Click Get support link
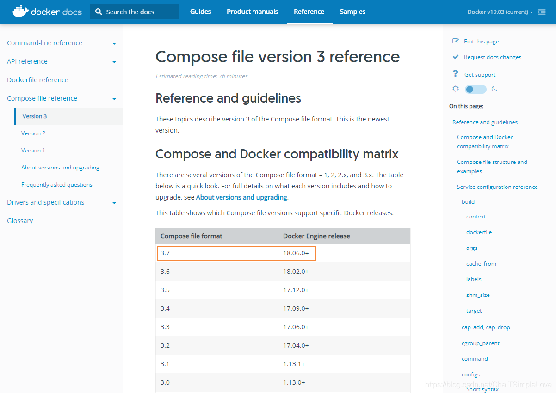The height and width of the screenshot is (393, 556). [x=480, y=75]
